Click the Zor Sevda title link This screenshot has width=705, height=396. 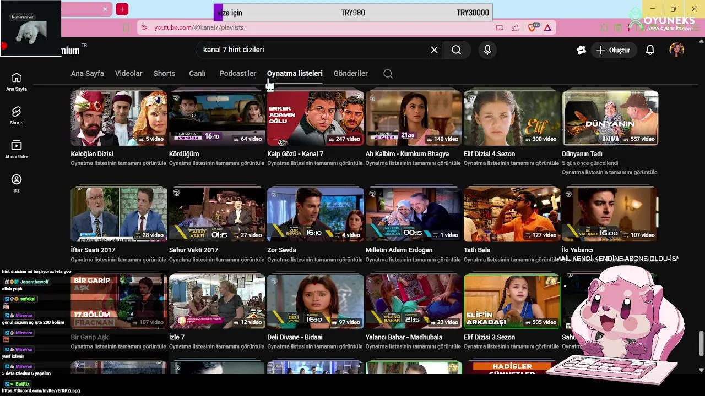pos(281,250)
